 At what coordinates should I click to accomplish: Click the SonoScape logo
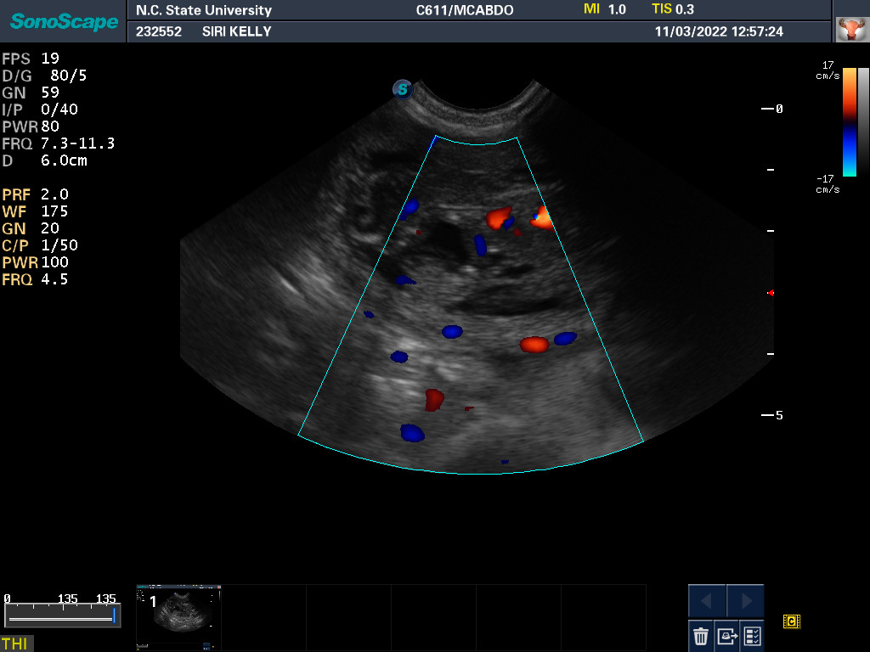click(x=65, y=22)
